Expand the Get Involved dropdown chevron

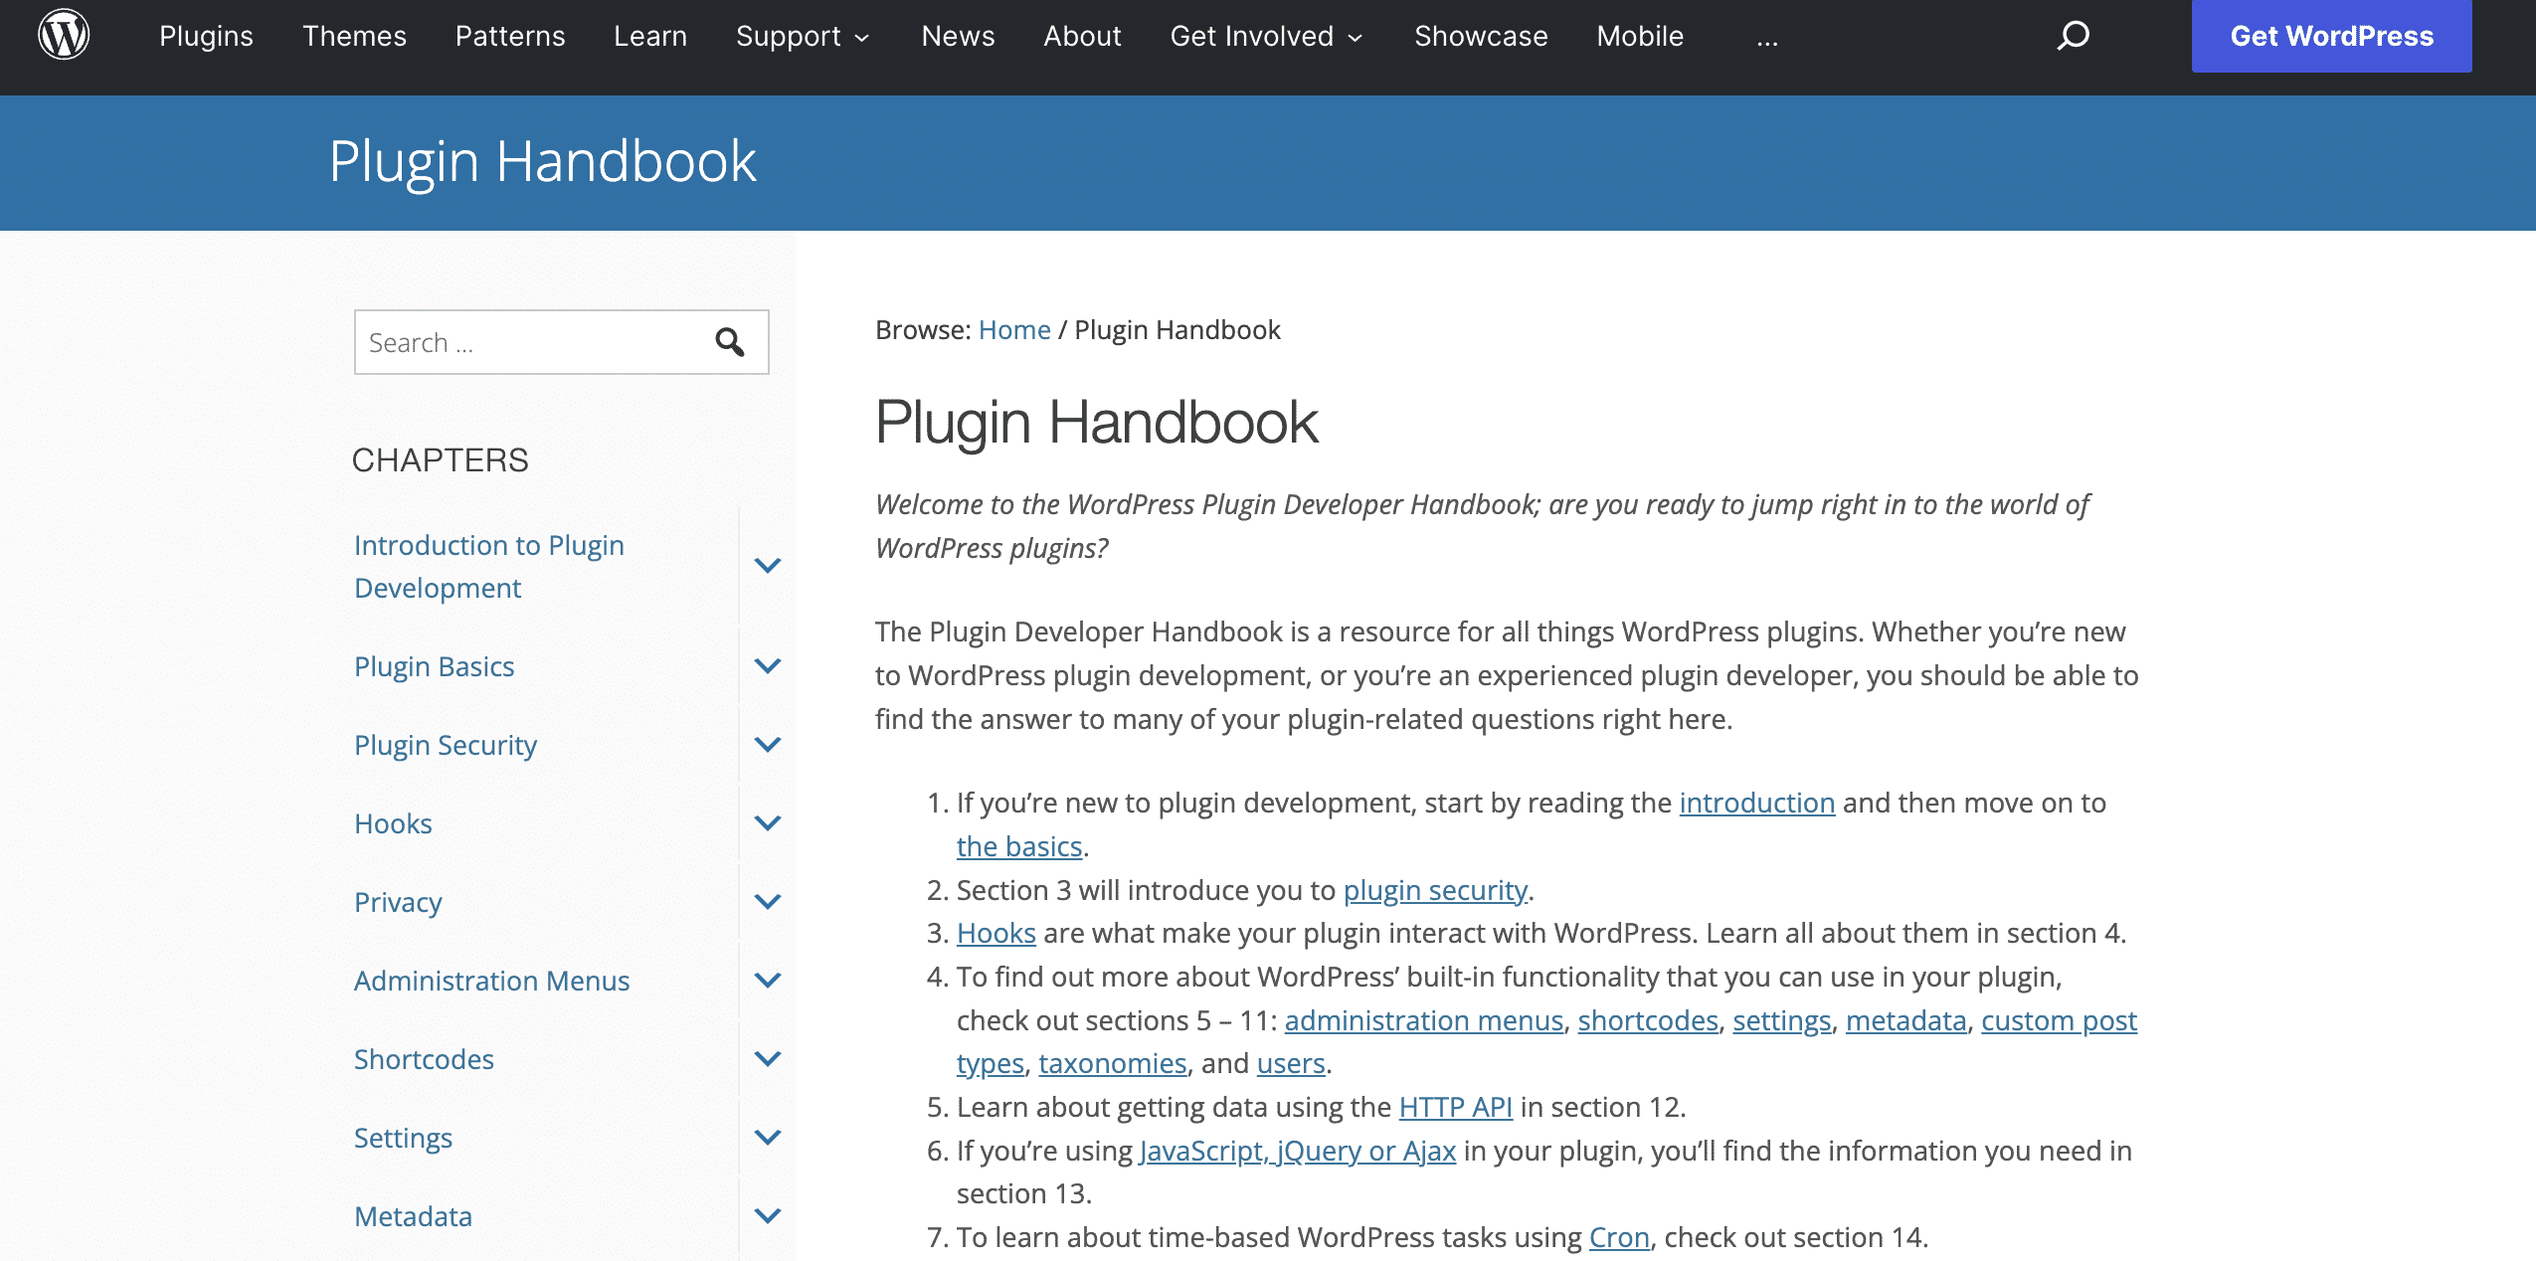(1356, 38)
